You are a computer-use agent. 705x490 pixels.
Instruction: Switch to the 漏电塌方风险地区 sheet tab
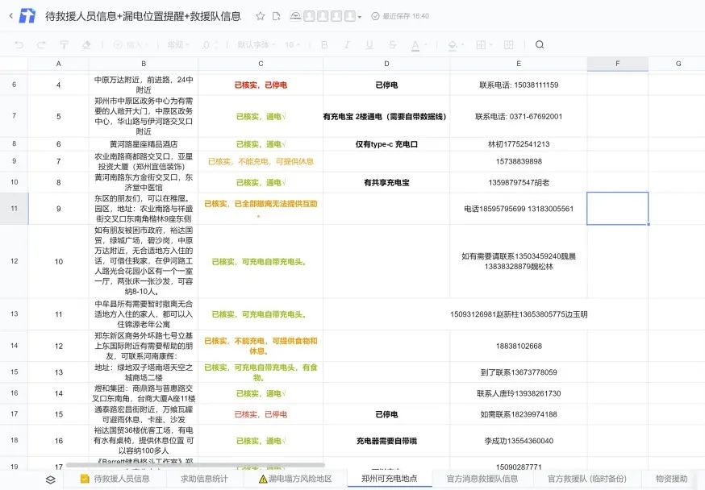tap(295, 479)
